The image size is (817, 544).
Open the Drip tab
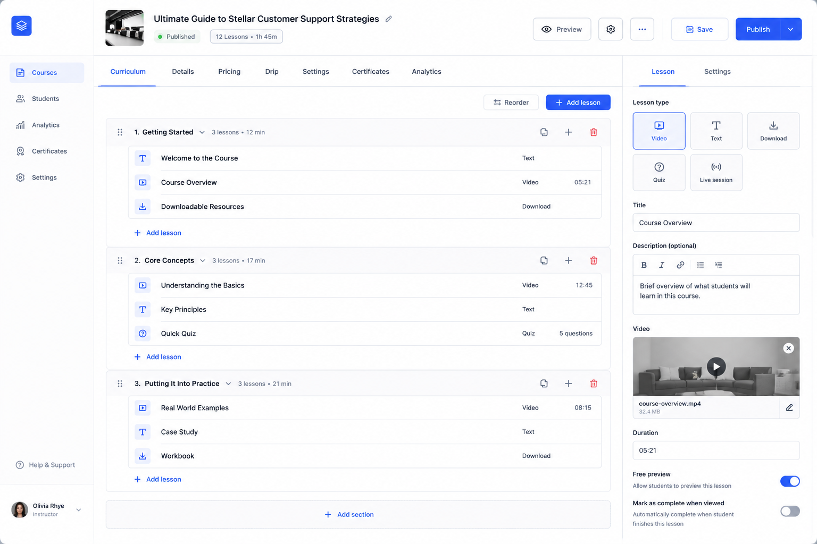coord(272,72)
